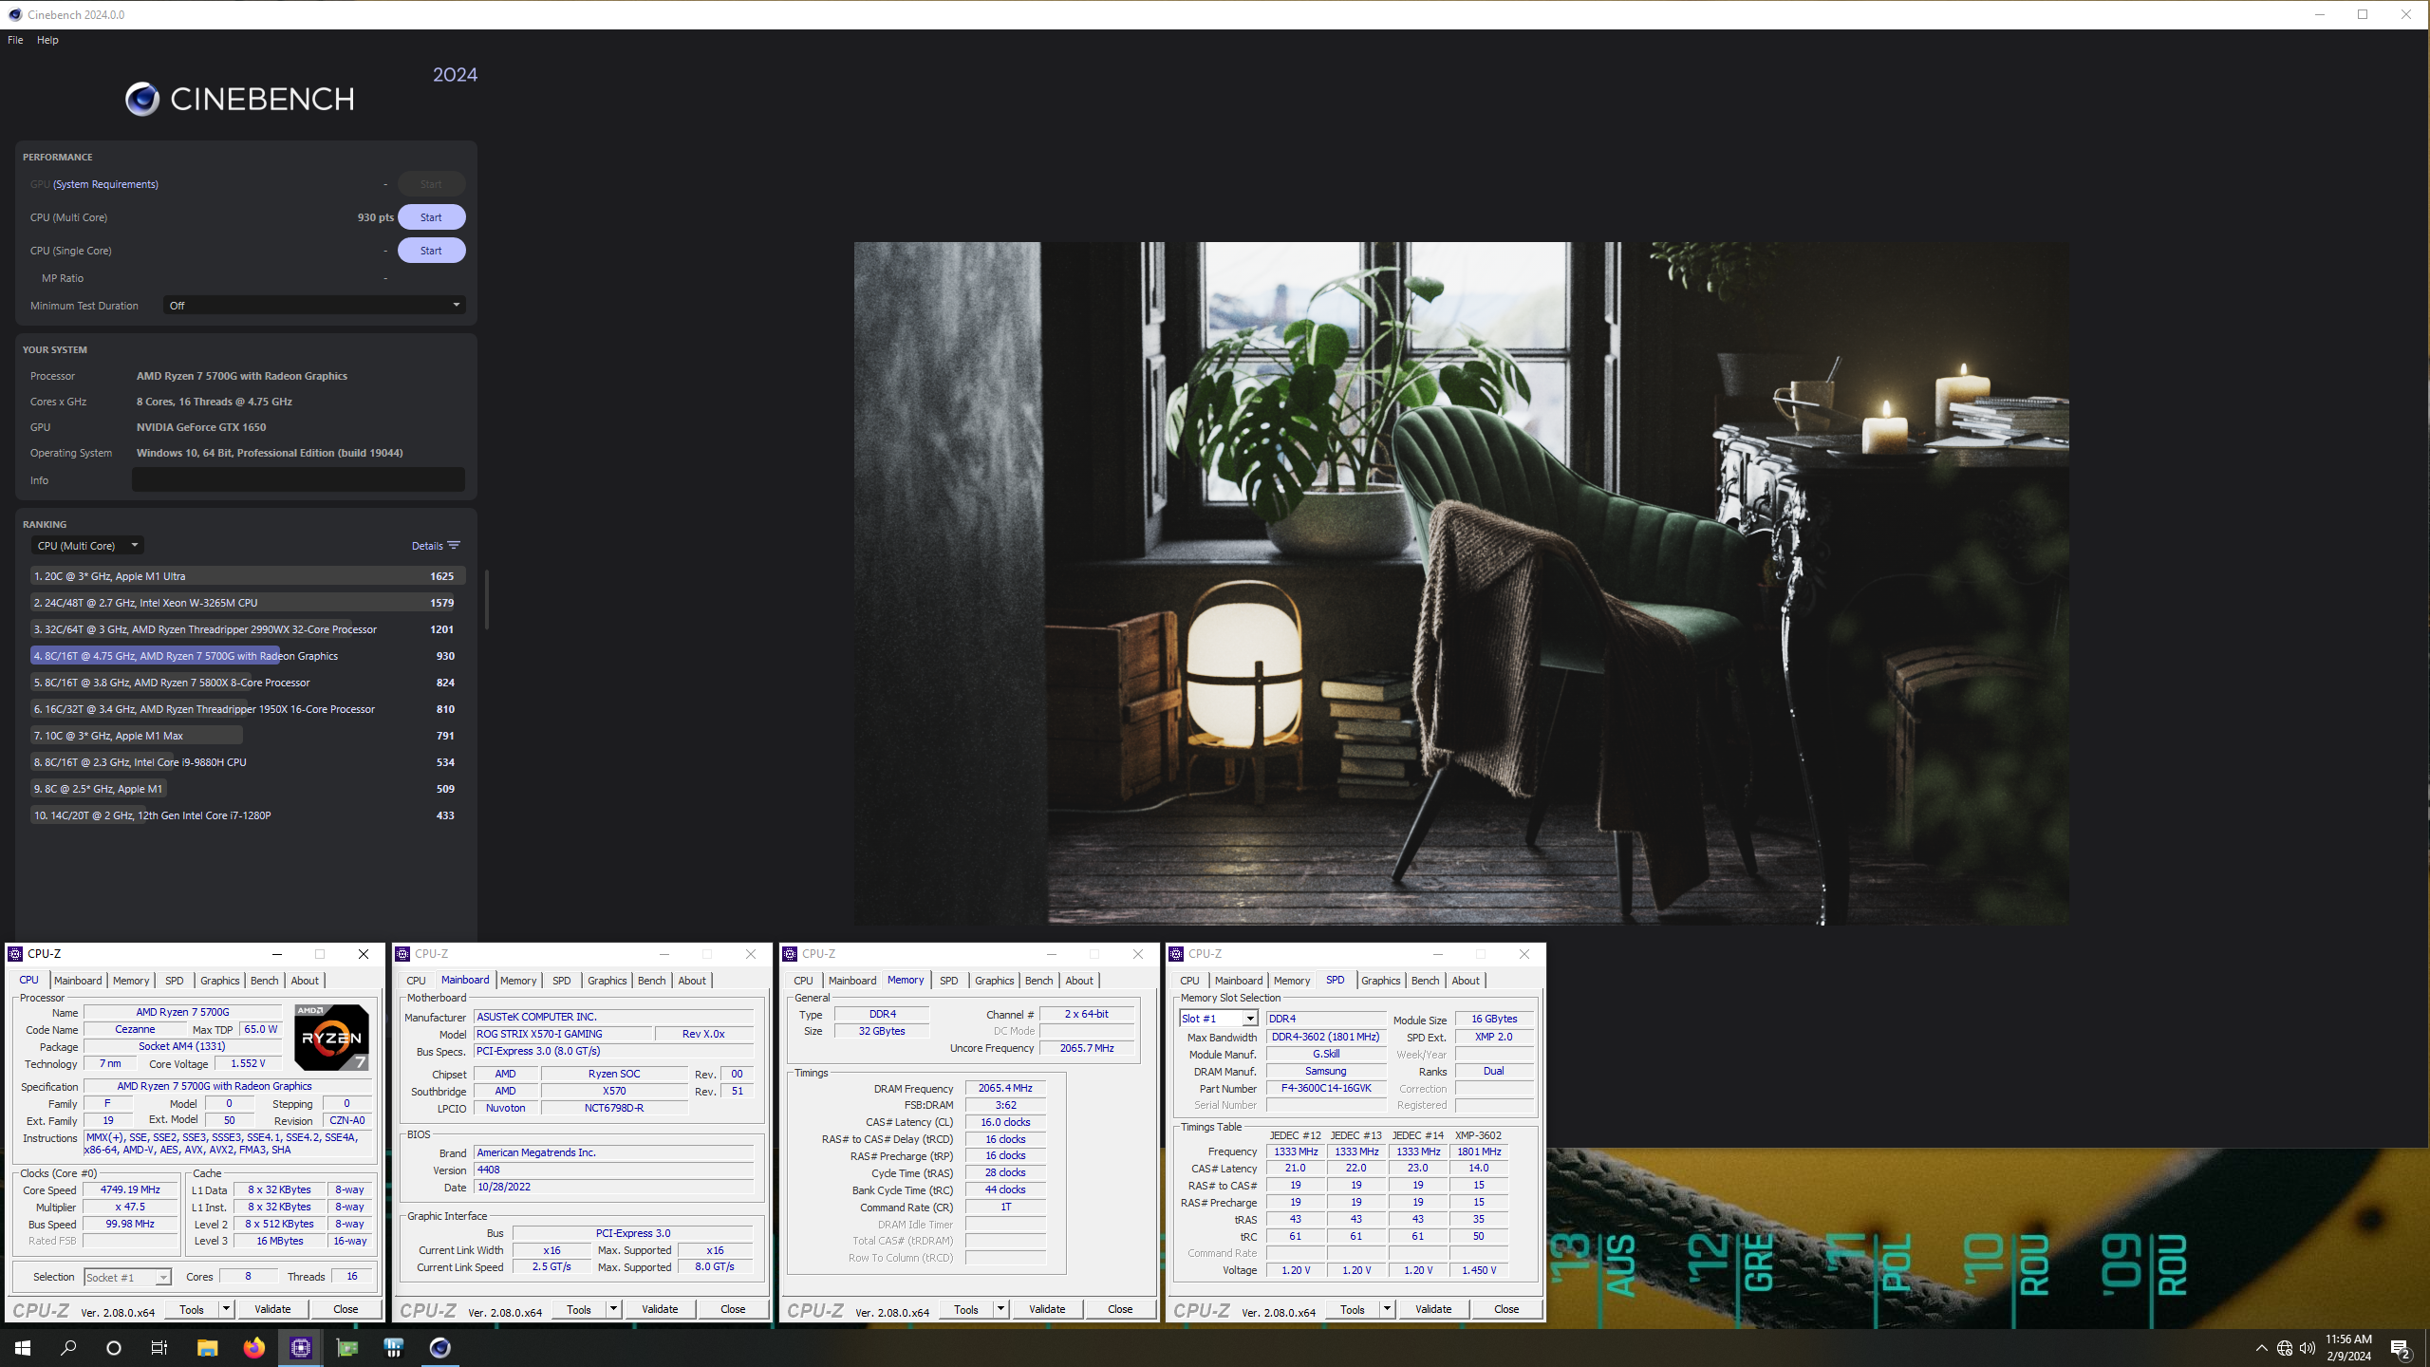Image resolution: width=2430 pixels, height=1367 pixels.
Task: Open About tab in CPU-Z CPU window
Action: 305,981
